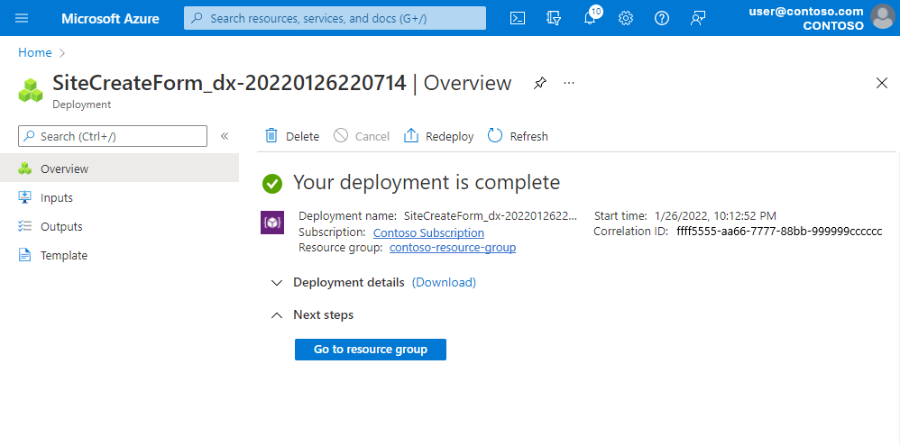Click the 'Your deployment is complete' heading
The height and width of the screenshot is (446, 900).
pyautogui.click(x=427, y=182)
